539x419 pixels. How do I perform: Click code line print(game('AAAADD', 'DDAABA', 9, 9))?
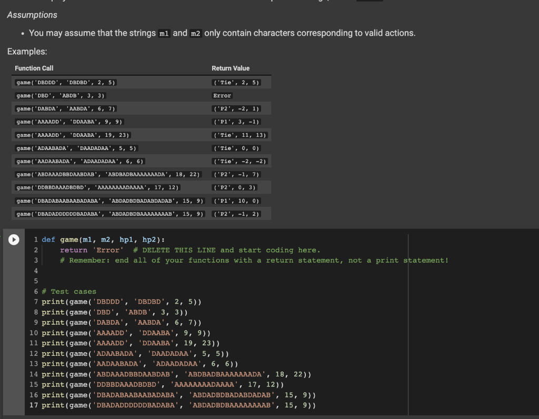[x=126, y=333]
